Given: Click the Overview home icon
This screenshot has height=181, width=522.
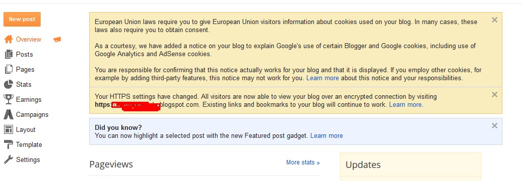Looking at the screenshot, I should point(9,39).
